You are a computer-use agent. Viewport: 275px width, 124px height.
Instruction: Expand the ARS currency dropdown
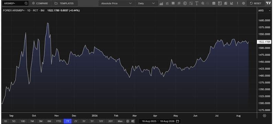coord(264,11)
